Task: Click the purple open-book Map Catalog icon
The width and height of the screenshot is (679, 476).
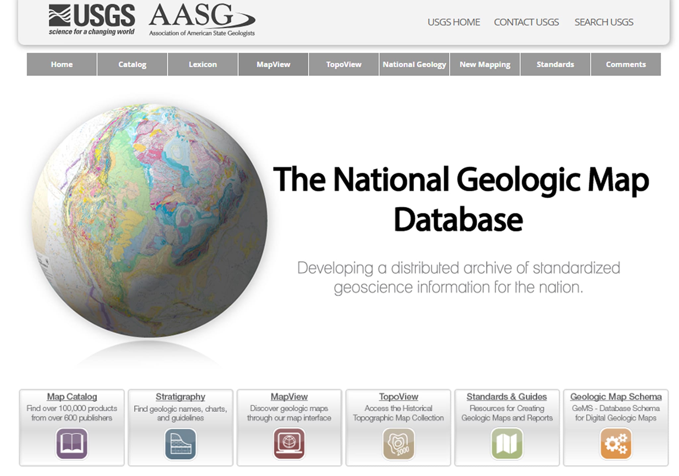Action: click(72, 444)
